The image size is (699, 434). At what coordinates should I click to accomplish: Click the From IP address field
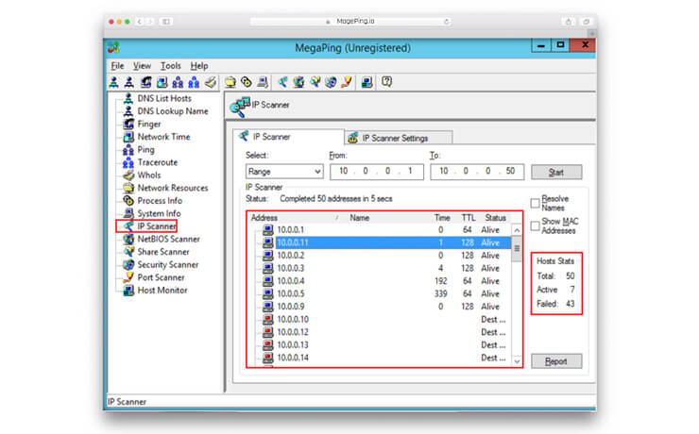(x=377, y=172)
